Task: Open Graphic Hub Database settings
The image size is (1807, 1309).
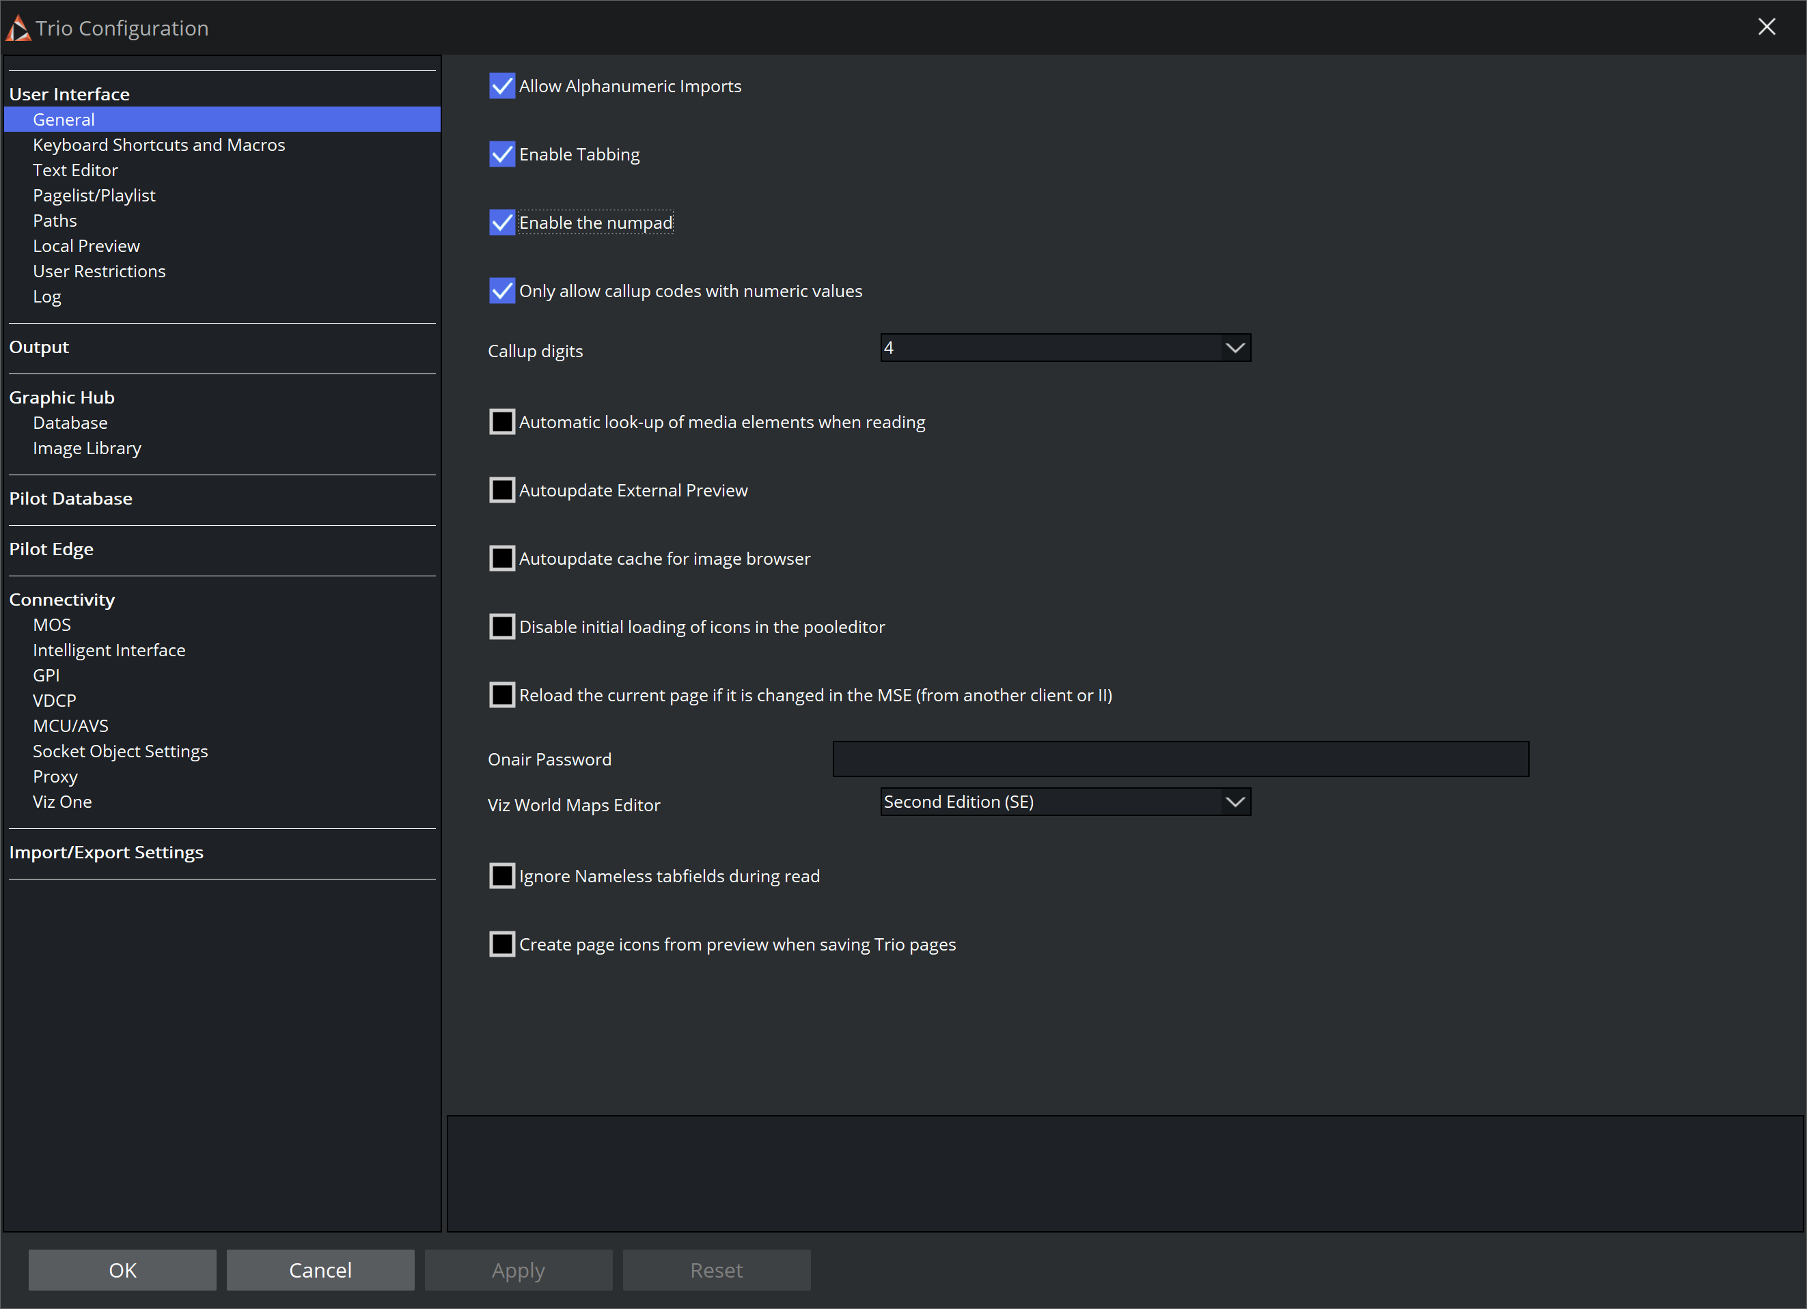Action: click(x=70, y=423)
